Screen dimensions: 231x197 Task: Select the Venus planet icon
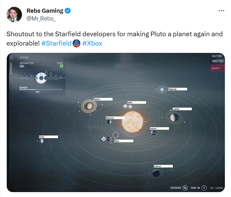[x=153, y=133]
